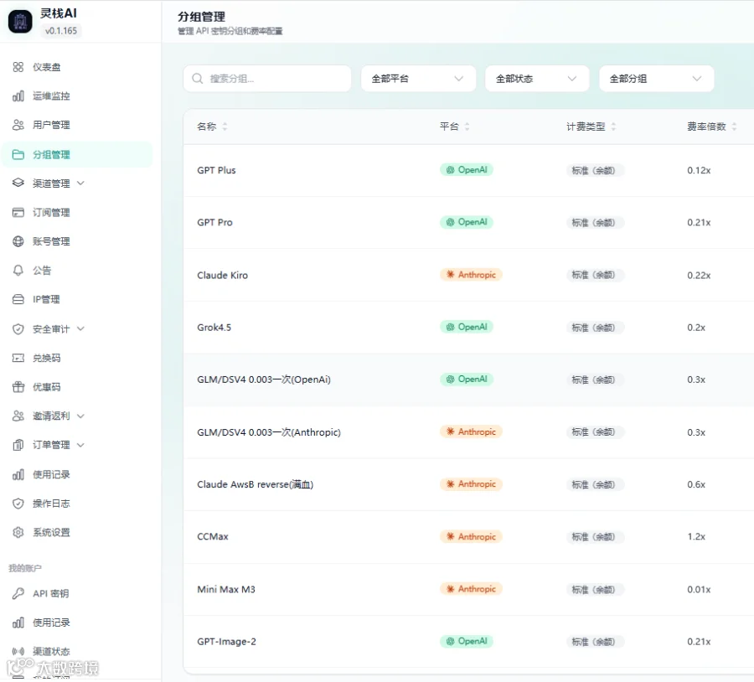
Task: Click Anthropic badge in Claude Kiro row
Action: pos(471,275)
